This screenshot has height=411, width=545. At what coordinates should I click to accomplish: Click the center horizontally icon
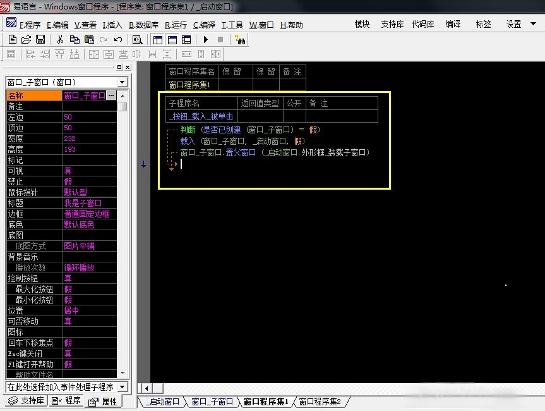click(94, 54)
